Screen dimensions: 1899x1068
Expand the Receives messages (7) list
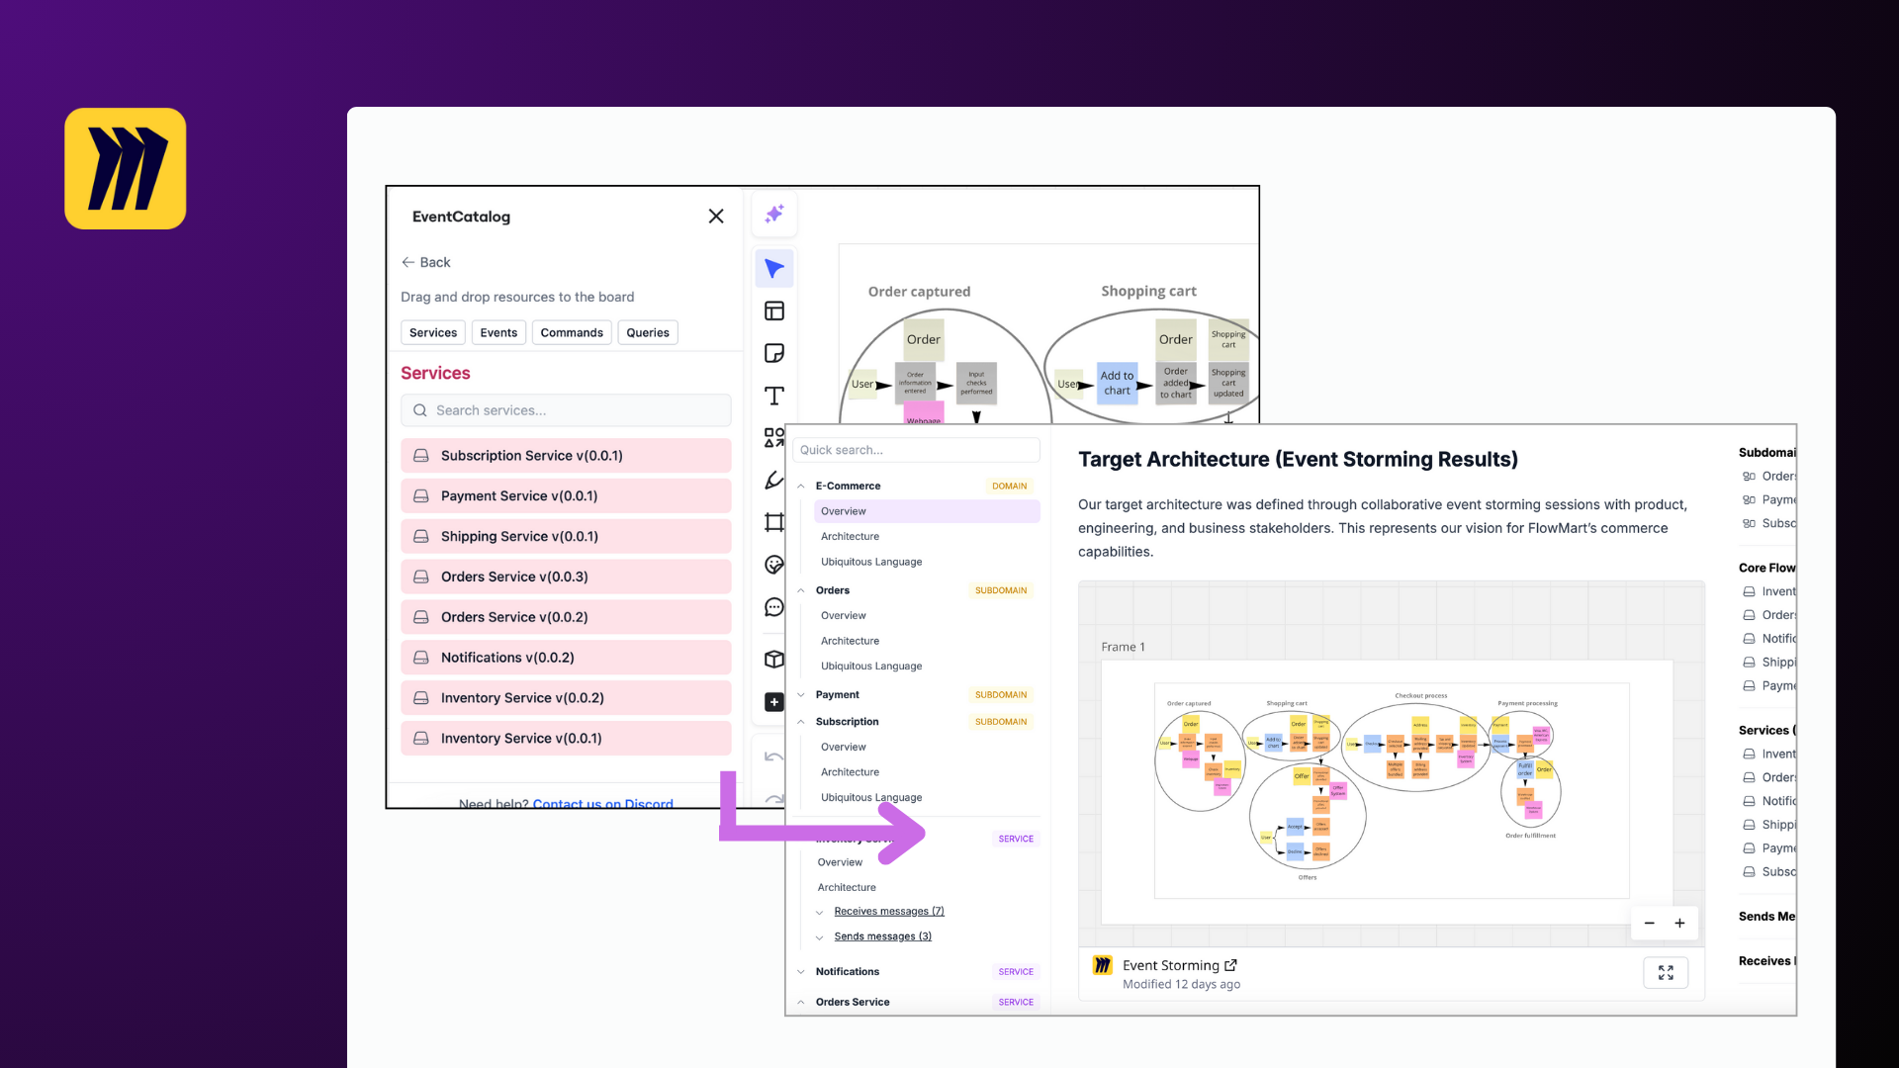click(820, 912)
